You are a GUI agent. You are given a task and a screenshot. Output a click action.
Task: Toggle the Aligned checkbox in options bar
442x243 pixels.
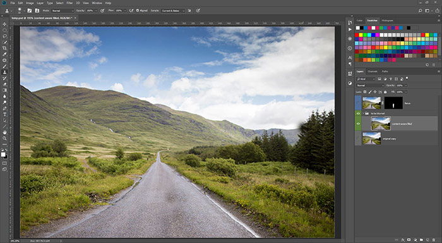click(x=138, y=11)
